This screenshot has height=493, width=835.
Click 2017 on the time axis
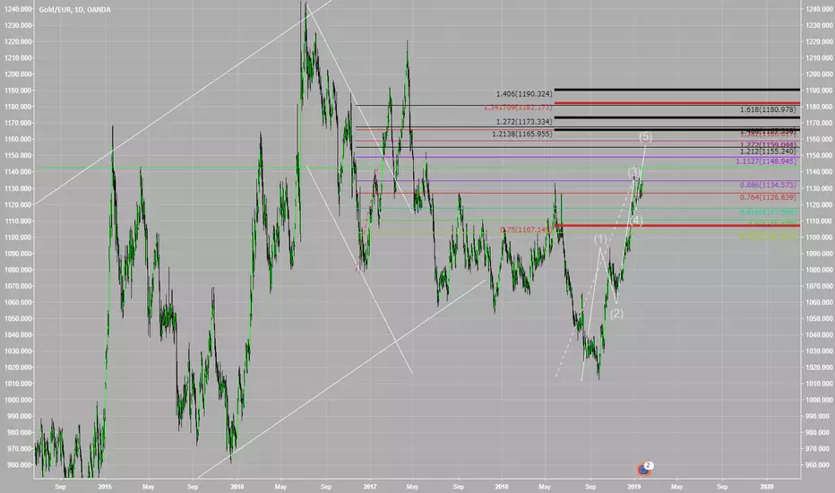[x=370, y=487]
